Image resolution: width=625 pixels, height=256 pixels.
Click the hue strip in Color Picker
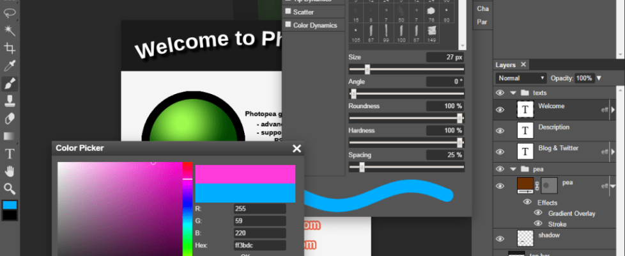click(x=187, y=209)
